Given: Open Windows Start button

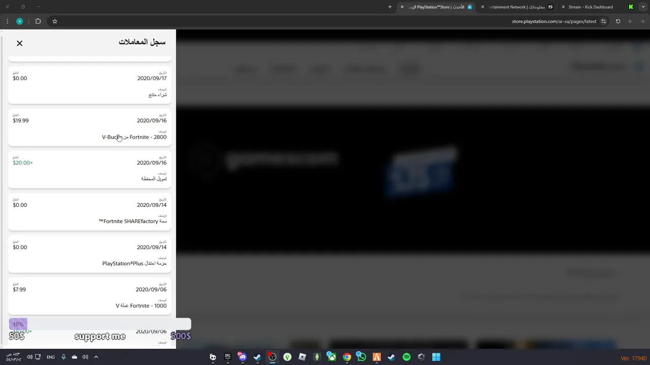Looking at the screenshot, I should tap(436, 357).
